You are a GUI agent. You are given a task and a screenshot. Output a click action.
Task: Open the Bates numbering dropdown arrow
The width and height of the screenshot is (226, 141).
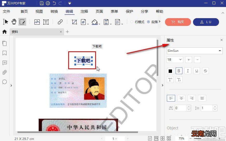(x=122, y=24)
